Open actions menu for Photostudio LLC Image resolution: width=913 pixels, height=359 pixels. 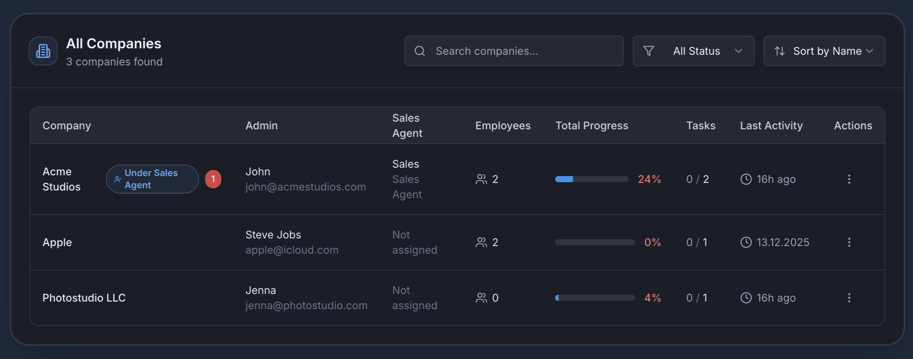[x=849, y=298]
